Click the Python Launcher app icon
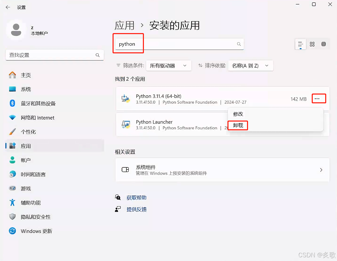 (126, 125)
